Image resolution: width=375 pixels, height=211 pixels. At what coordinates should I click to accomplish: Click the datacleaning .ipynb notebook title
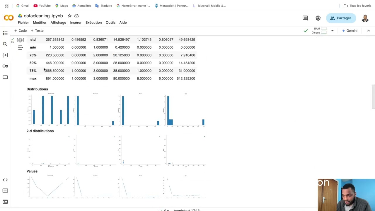tap(43, 16)
